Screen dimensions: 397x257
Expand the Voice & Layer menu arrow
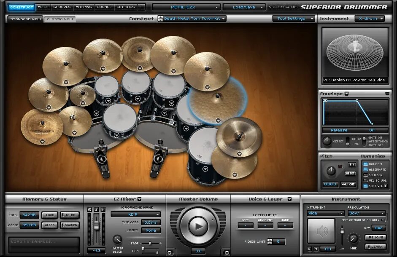pos(290,199)
